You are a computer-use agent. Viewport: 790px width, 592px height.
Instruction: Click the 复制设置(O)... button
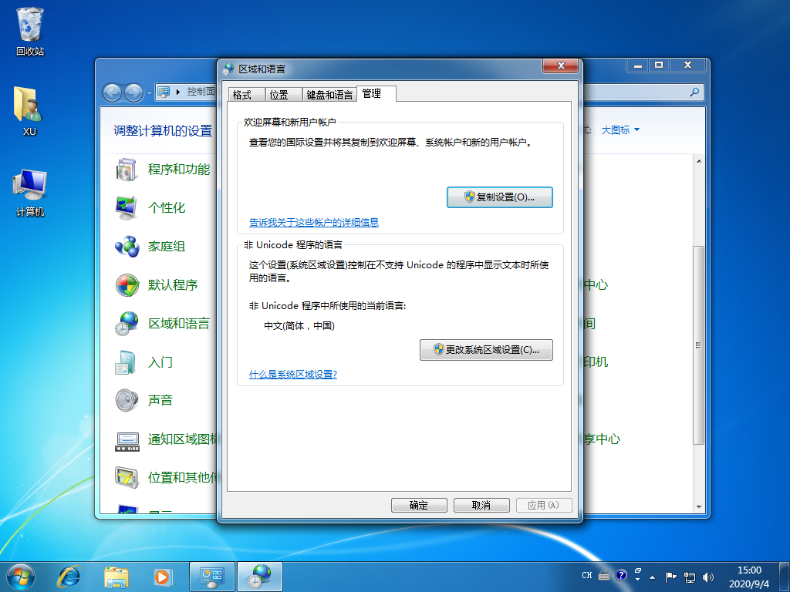(500, 197)
